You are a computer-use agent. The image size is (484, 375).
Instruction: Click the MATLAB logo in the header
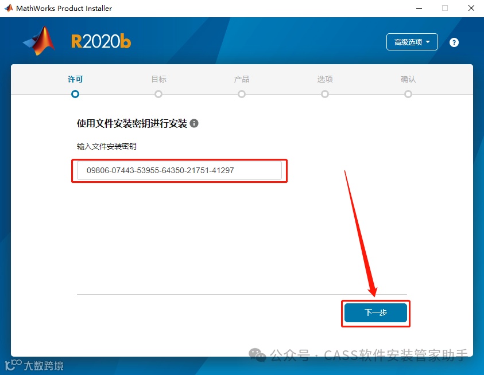point(39,41)
